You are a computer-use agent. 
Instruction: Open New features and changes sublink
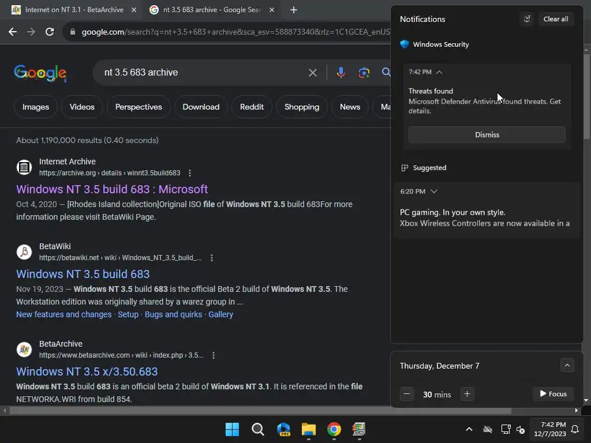[63, 314]
